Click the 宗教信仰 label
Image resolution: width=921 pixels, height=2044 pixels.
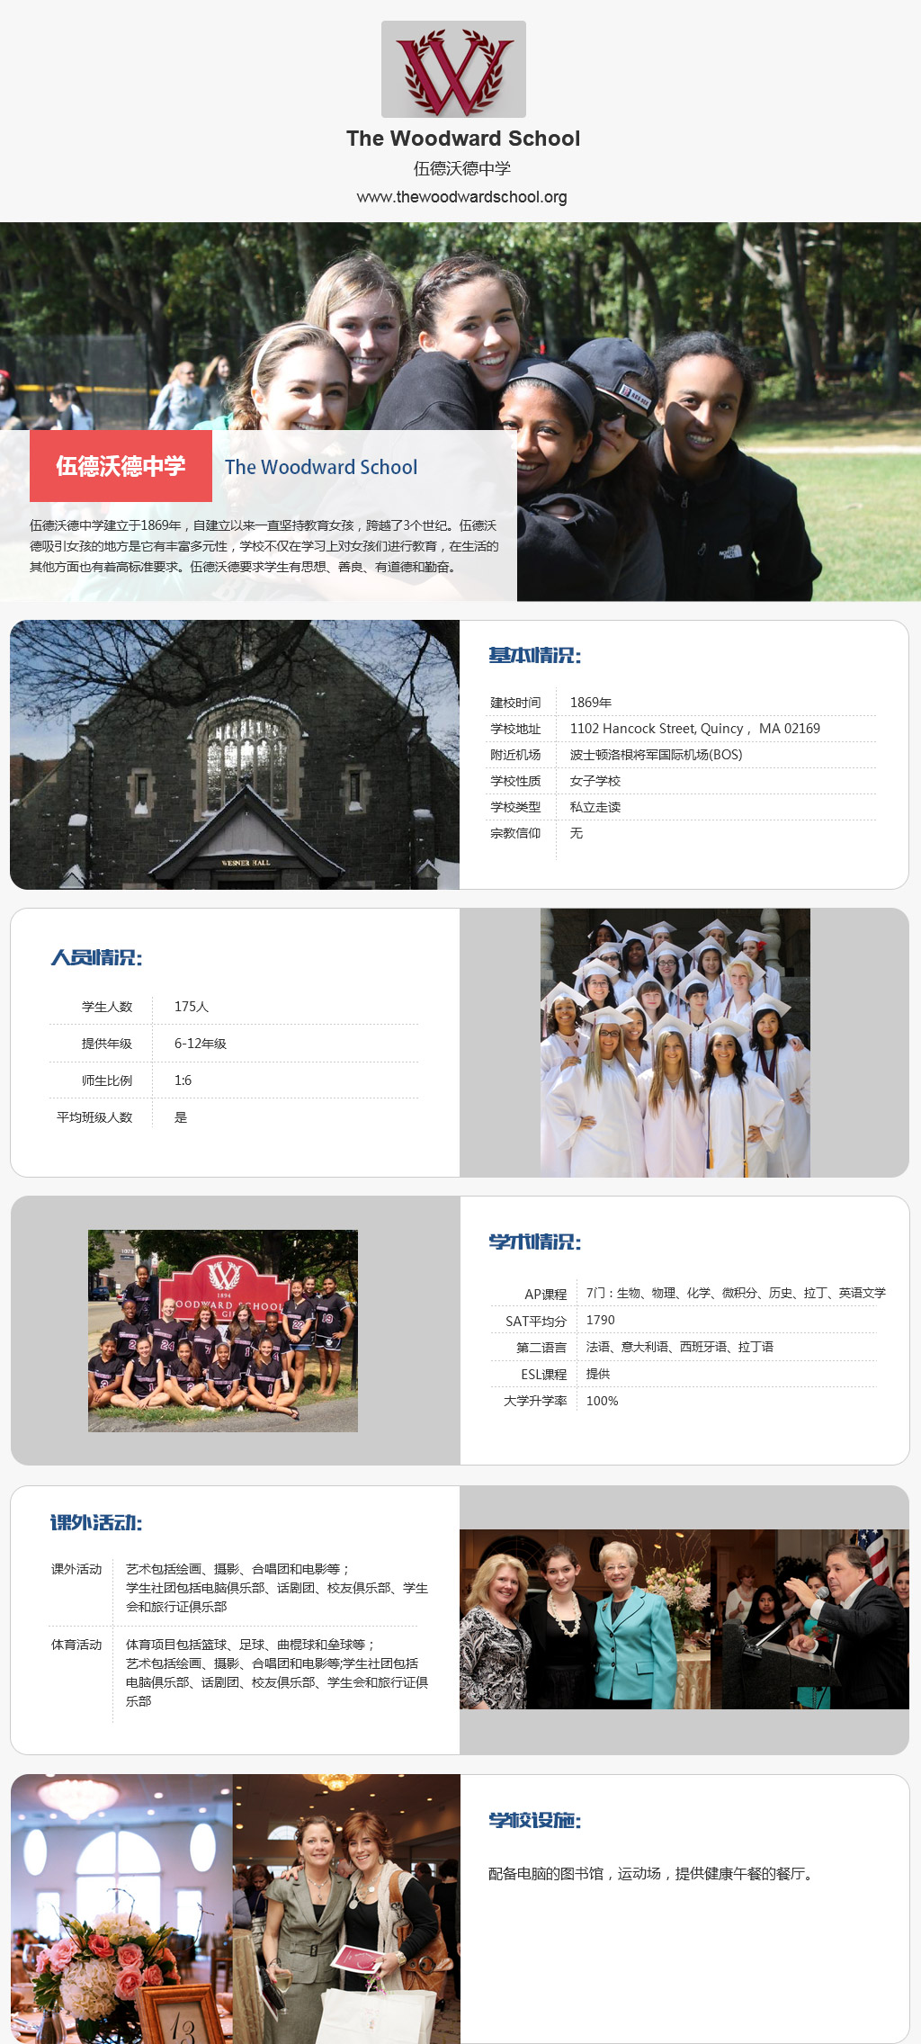point(515,833)
